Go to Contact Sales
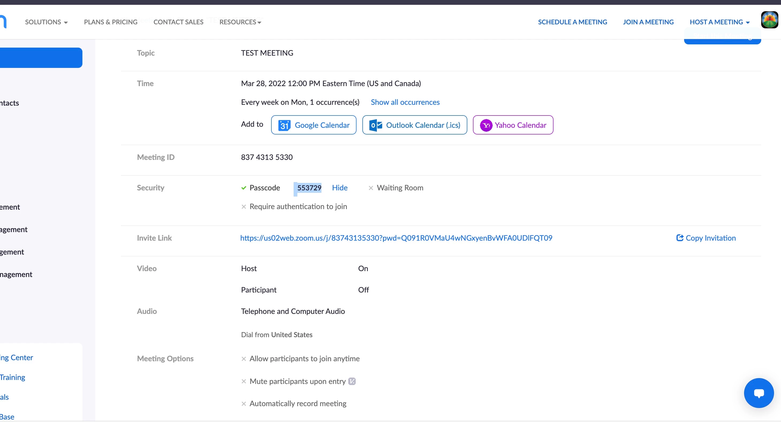This screenshot has width=781, height=423. 178,22
